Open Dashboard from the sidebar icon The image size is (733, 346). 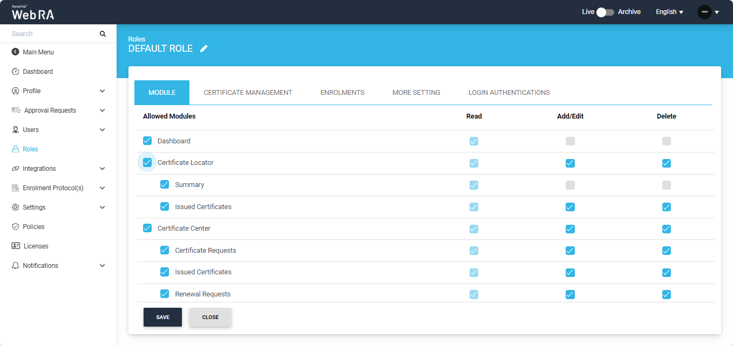[x=15, y=72]
